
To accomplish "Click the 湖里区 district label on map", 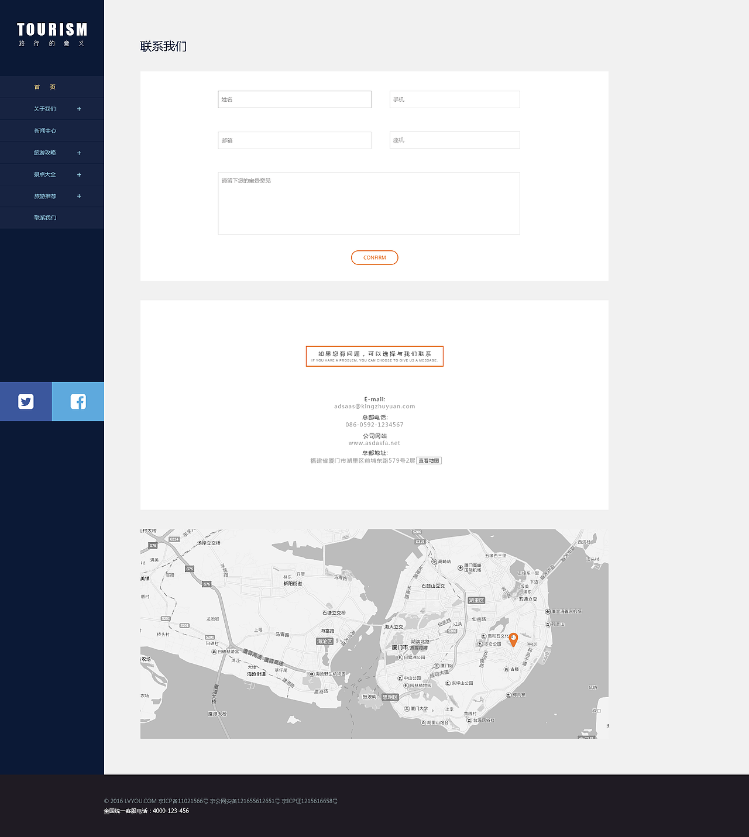I will coord(476,601).
